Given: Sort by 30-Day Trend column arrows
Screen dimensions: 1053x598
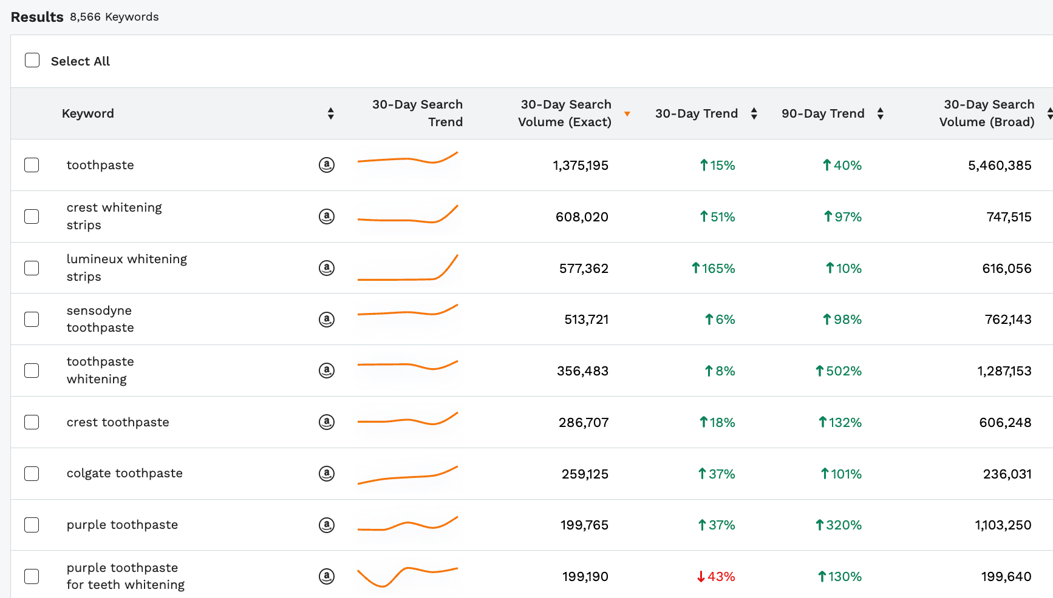Looking at the screenshot, I should coord(754,113).
